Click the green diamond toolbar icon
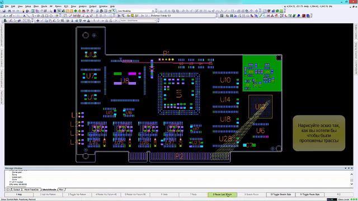This screenshot has width=358, height=201. click(76, 11)
